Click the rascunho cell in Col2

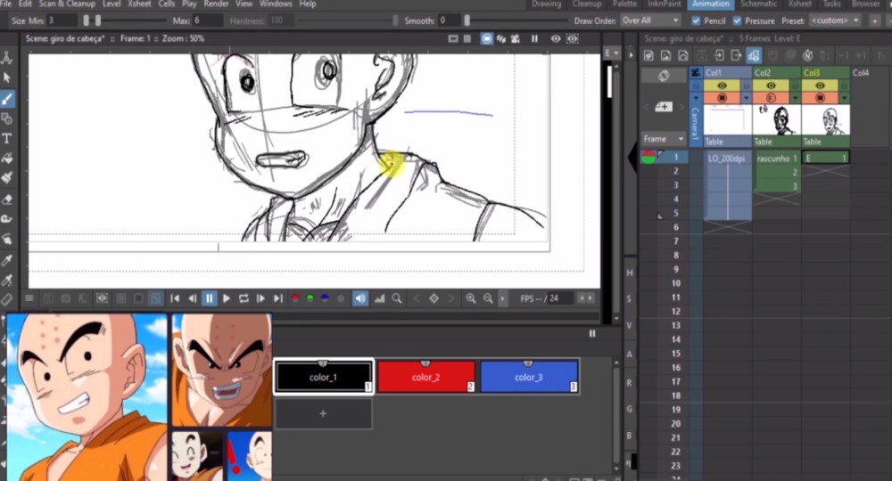coord(776,158)
